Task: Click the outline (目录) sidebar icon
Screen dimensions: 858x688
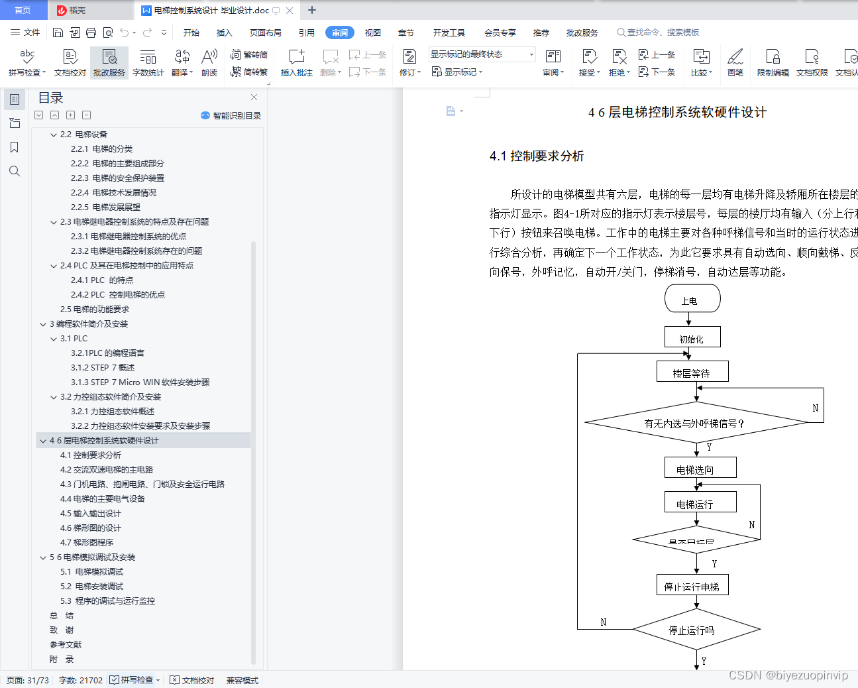Action: point(15,99)
